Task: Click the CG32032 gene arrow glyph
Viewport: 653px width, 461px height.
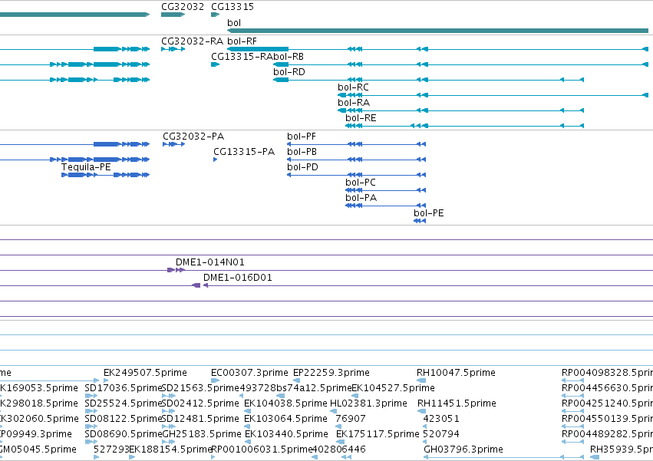Action: point(173,15)
